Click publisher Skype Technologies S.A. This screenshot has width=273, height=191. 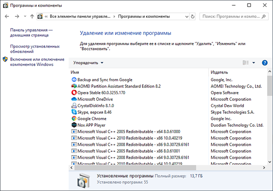pyautogui.click(x=232, y=112)
